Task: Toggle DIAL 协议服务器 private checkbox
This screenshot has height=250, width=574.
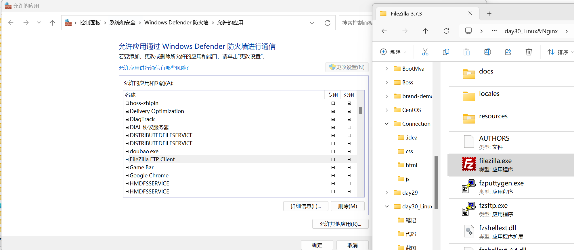Action: click(333, 127)
